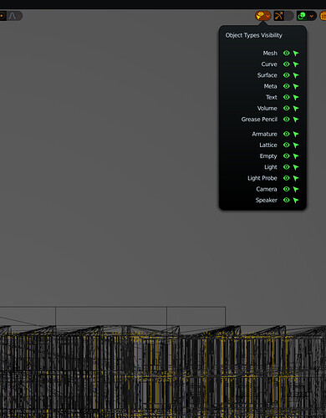Toggle the Show Gizmo button
Image resolution: width=326 pixels, height=418 pixels.
278,16
